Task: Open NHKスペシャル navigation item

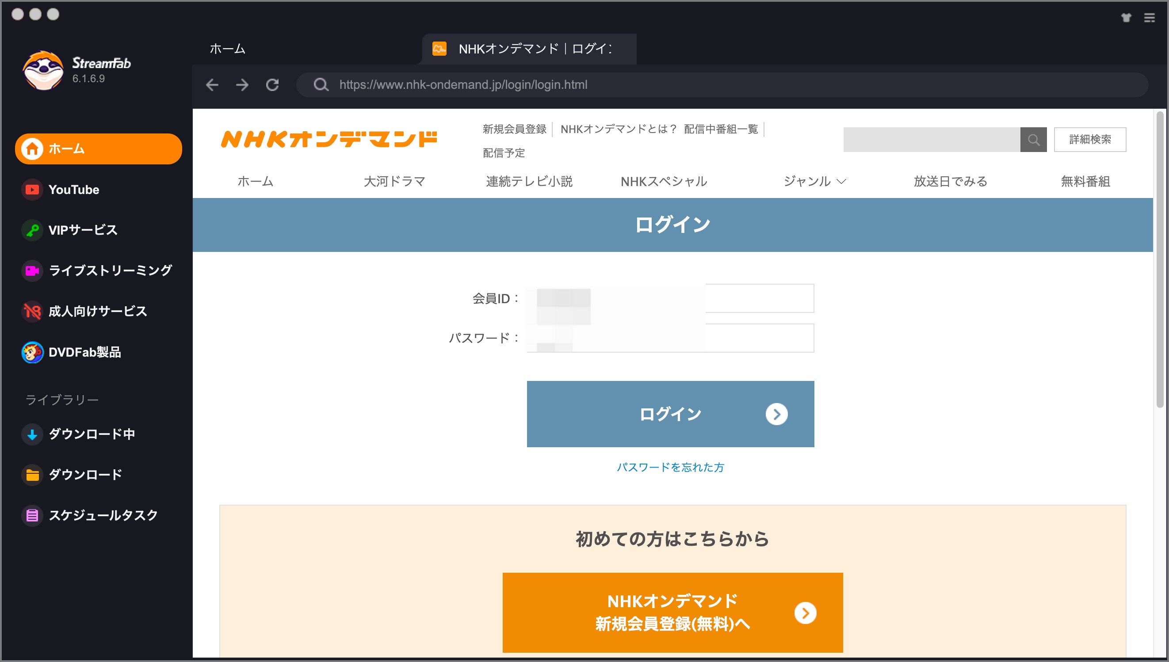Action: pyautogui.click(x=664, y=182)
